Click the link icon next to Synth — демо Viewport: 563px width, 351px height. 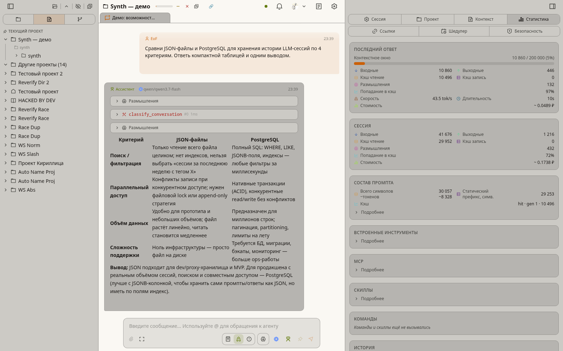[211, 6]
